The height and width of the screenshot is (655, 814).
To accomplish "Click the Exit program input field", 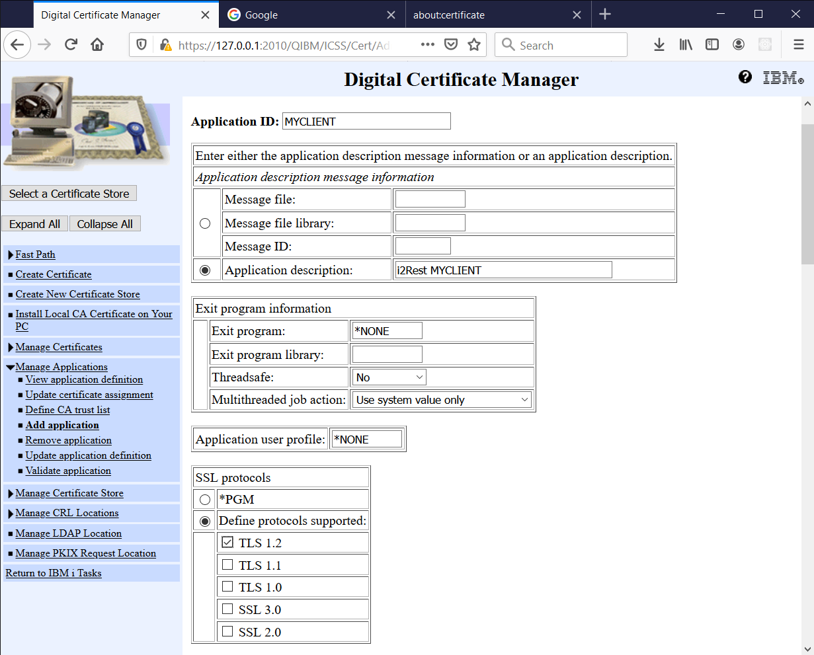I will [387, 330].
